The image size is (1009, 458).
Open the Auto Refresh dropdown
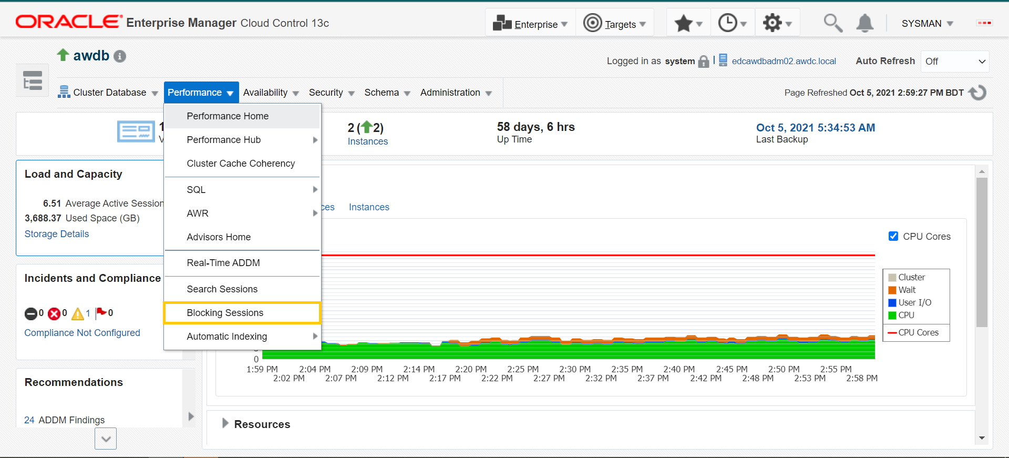955,62
